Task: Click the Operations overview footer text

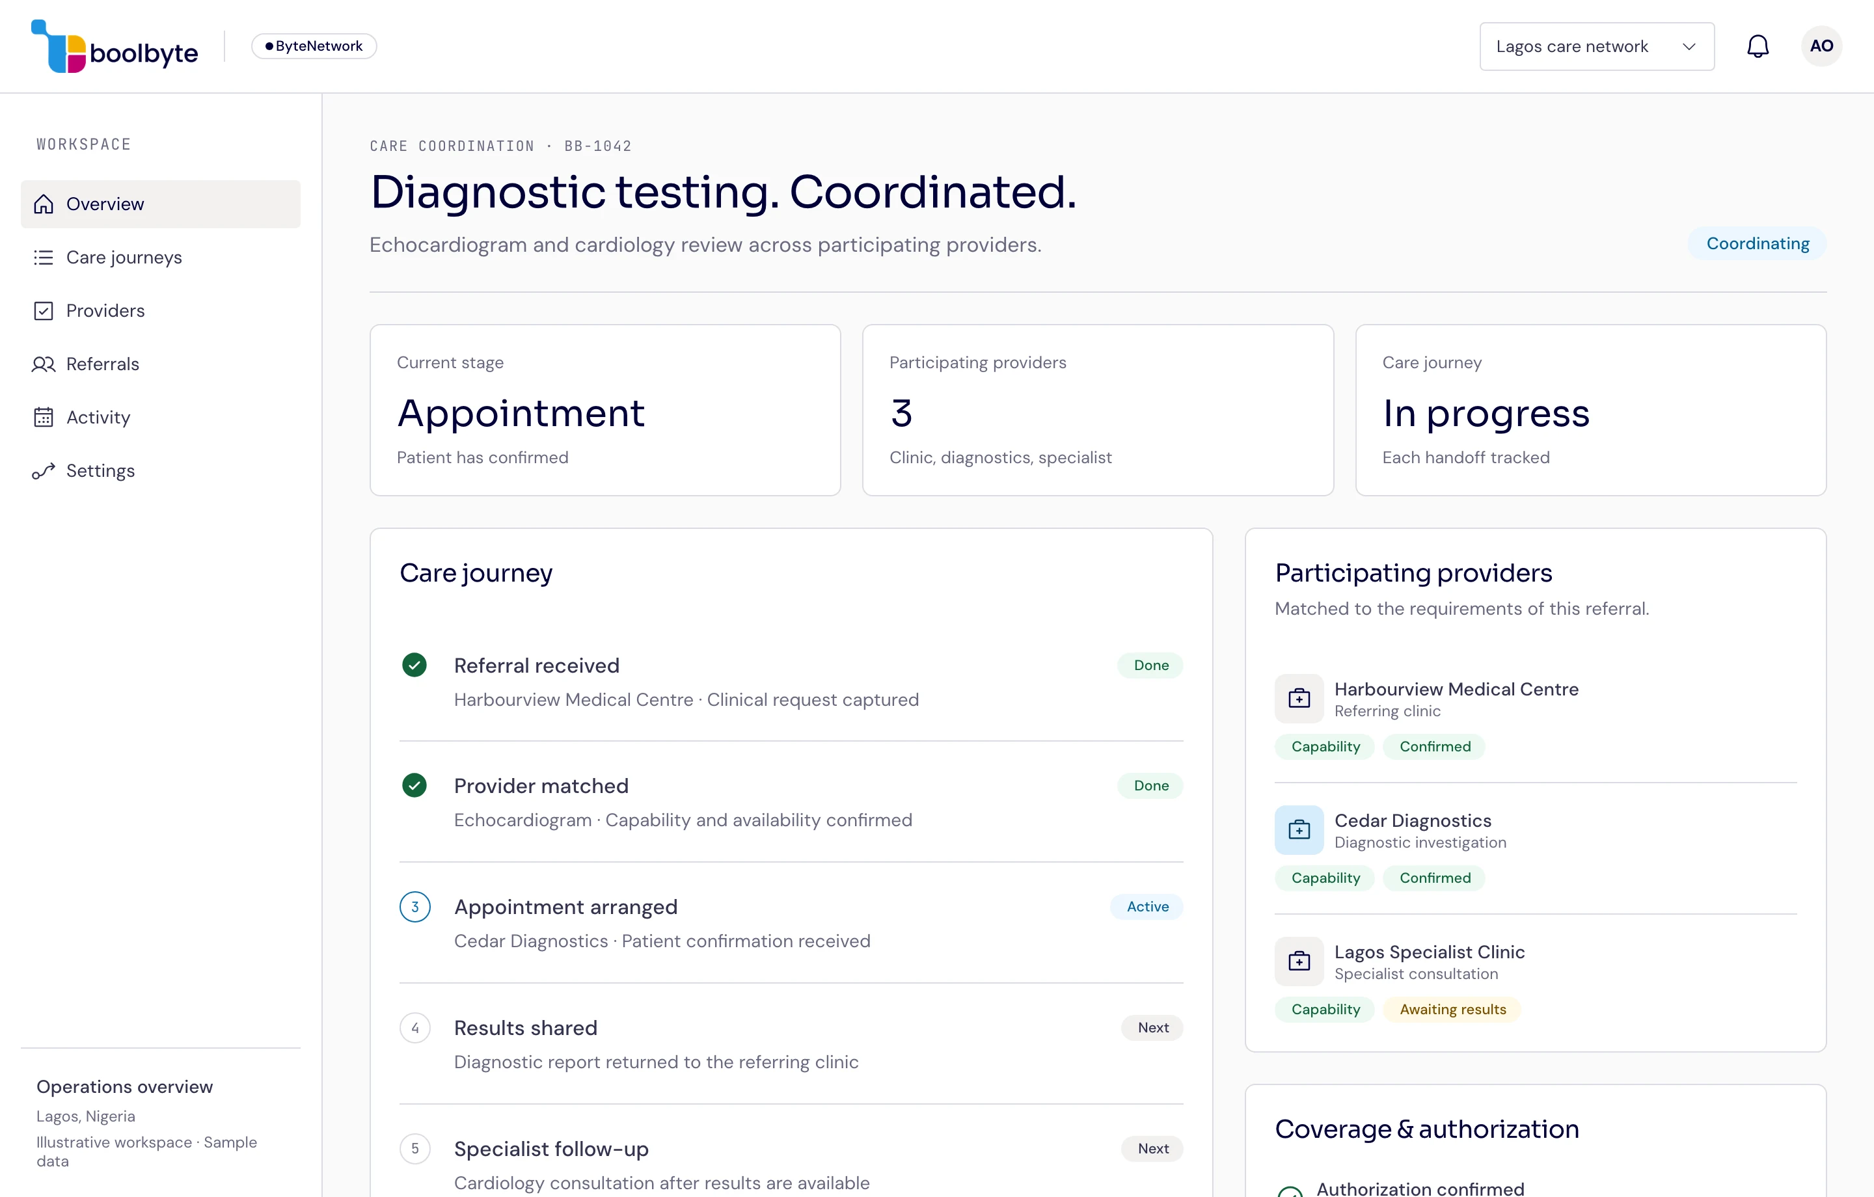Action: (x=124, y=1086)
